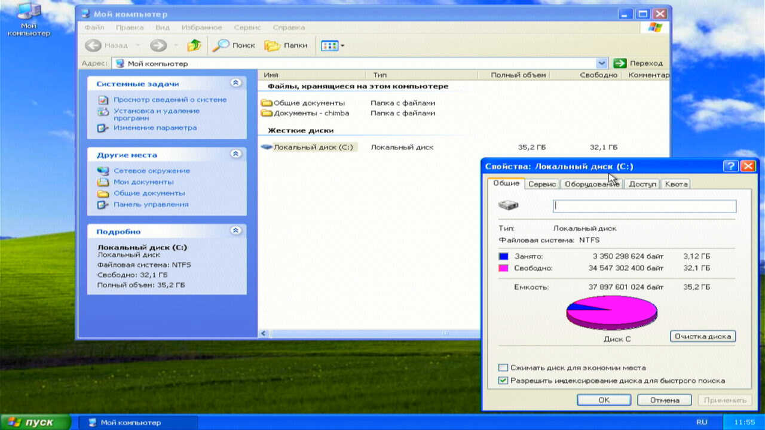Image resolution: width=765 pixels, height=430 pixels.
Task: Click Изменение параметра link
Action: point(155,128)
